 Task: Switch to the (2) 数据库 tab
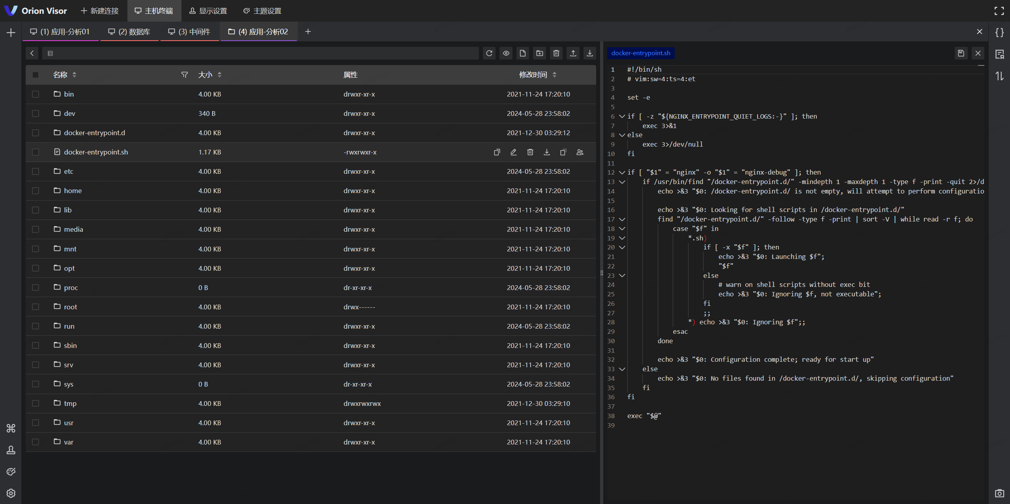(x=129, y=32)
